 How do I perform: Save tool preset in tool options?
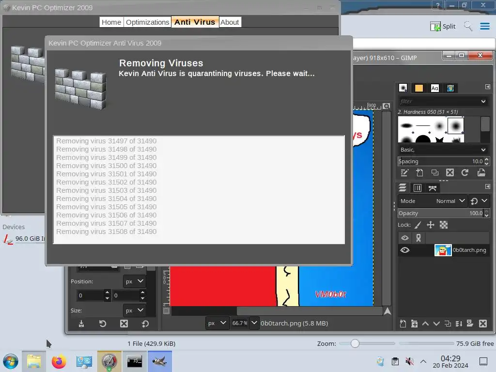(x=81, y=324)
